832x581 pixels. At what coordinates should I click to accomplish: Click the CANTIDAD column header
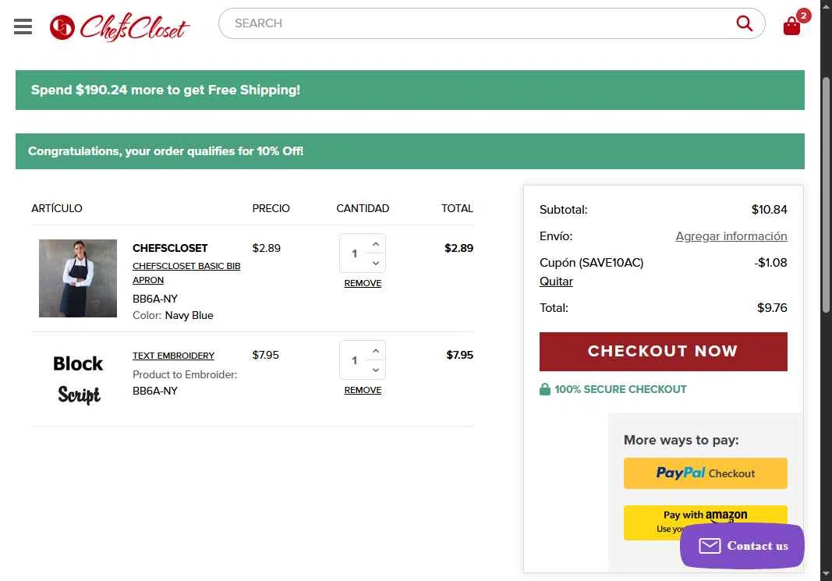pos(363,208)
